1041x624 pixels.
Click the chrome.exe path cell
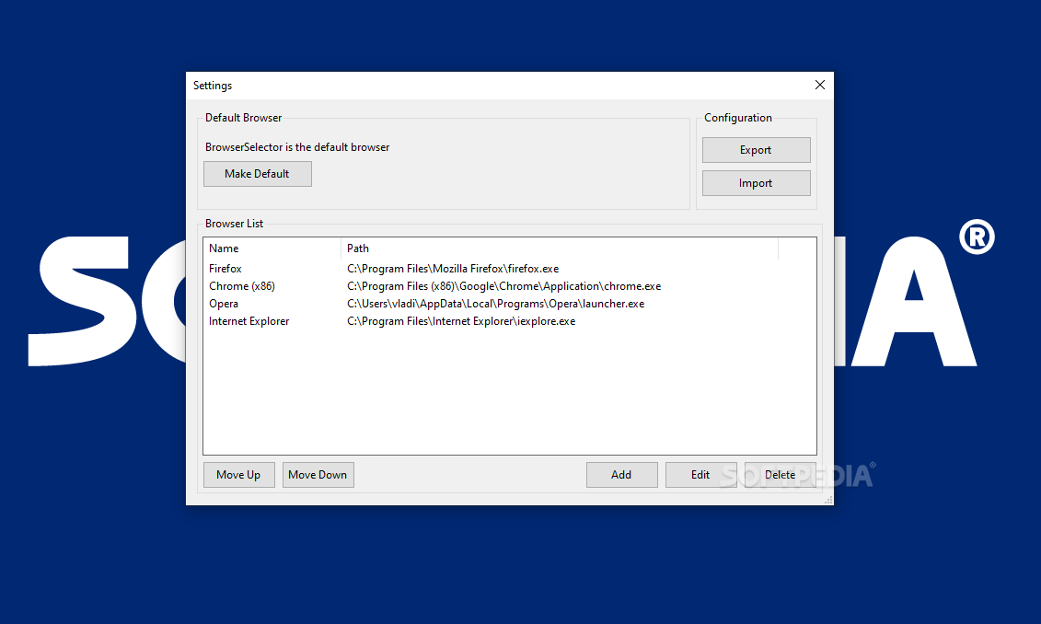(503, 286)
